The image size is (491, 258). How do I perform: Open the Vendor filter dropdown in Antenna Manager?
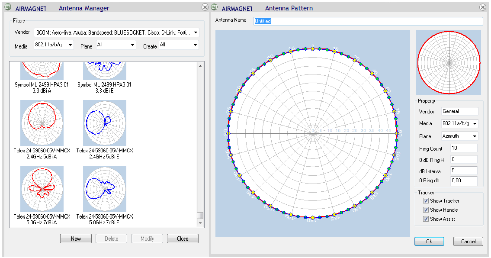point(116,32)
